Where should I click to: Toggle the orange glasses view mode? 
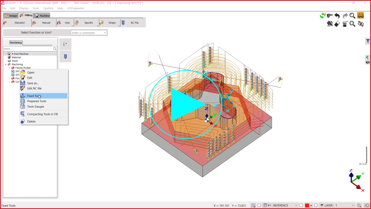point(361,16)
